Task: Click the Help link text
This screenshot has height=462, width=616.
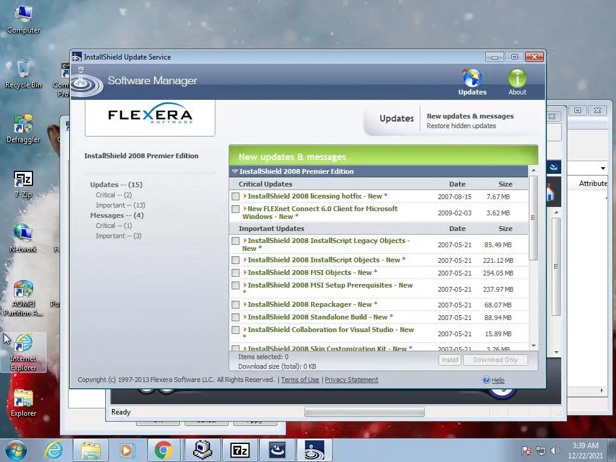Action: pos(497,380)
